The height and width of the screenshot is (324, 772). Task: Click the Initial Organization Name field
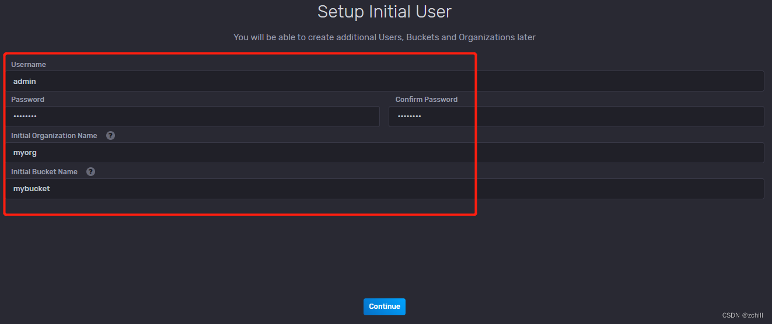click(x=385, y=153)
